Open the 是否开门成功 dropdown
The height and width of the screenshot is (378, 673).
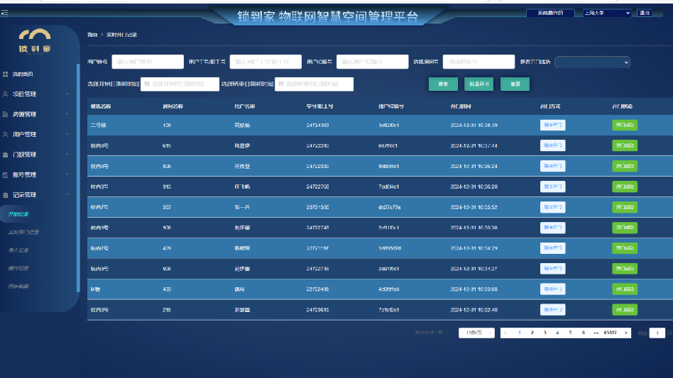pos(592,62)
